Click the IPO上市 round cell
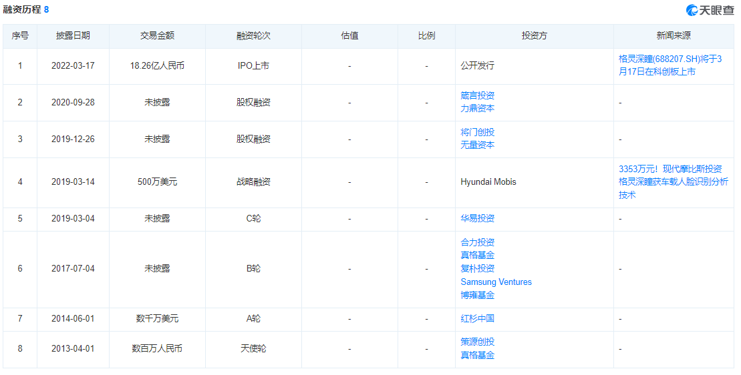Image resolution: width=741 pixels, height=375 pixels. 253,66
